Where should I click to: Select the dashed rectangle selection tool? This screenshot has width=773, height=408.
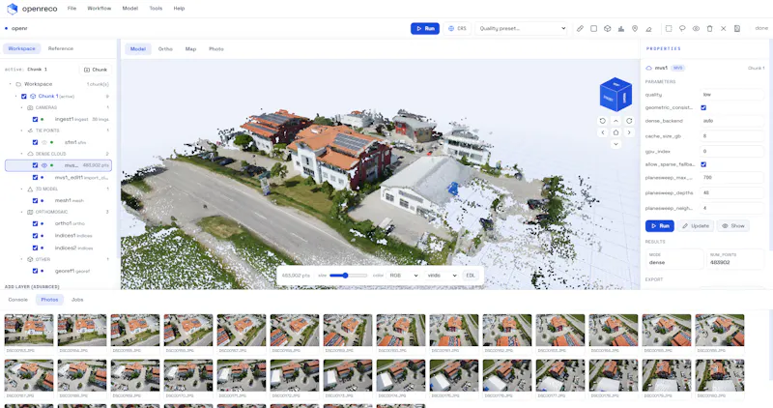(x=669, y=29)
